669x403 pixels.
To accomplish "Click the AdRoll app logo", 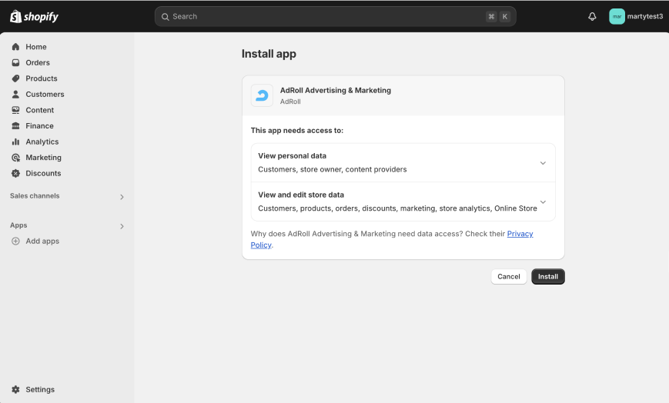I will coord(262,95).
